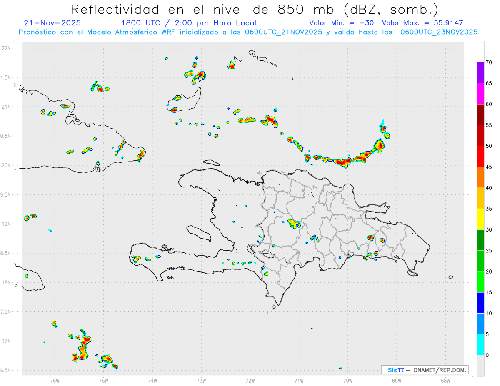
Task: Click the '73W' longitude axis label
Action: [201, 380]
